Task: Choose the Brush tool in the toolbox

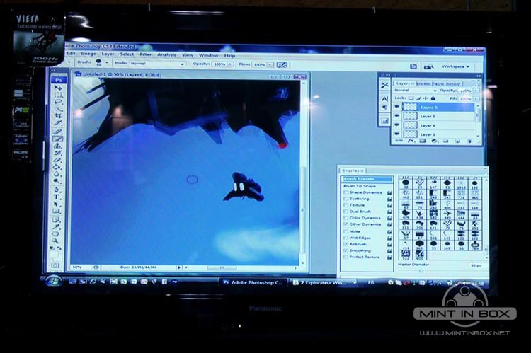Action: [57, 139]
